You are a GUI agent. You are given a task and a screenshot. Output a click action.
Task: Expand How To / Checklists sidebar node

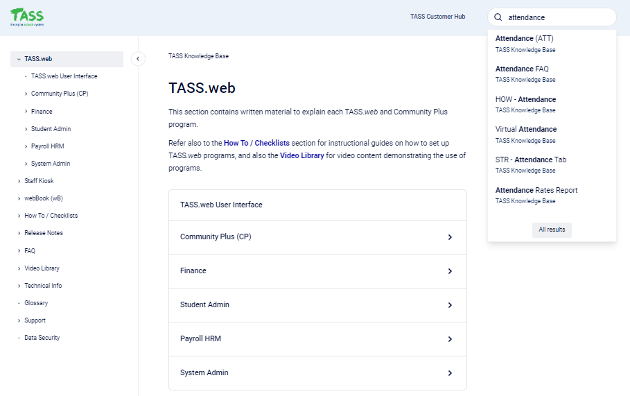tap(19, 216)
